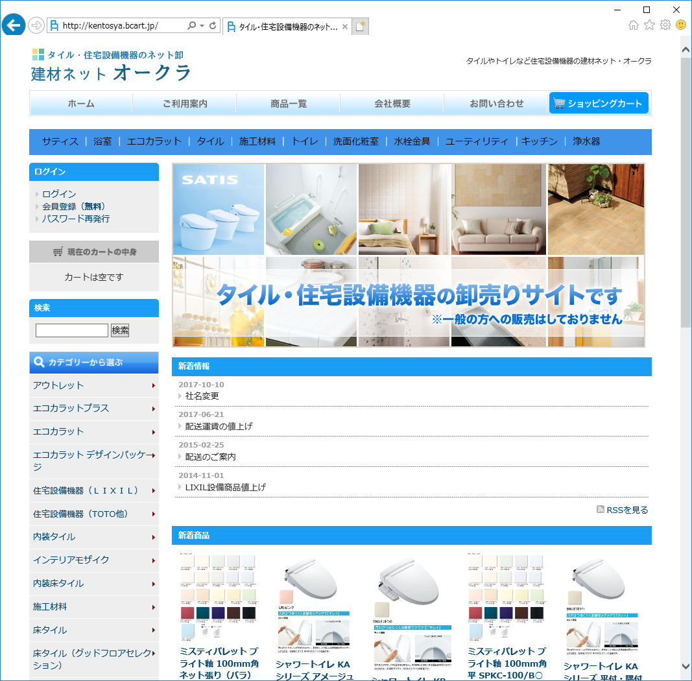This screenshot has height=681, width=692.
Task: Click the page scrollbar up arrow
Action: pyautogui.click(x=686, y=50)
